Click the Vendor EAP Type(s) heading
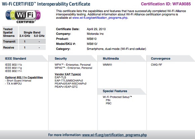 [68, 74]
